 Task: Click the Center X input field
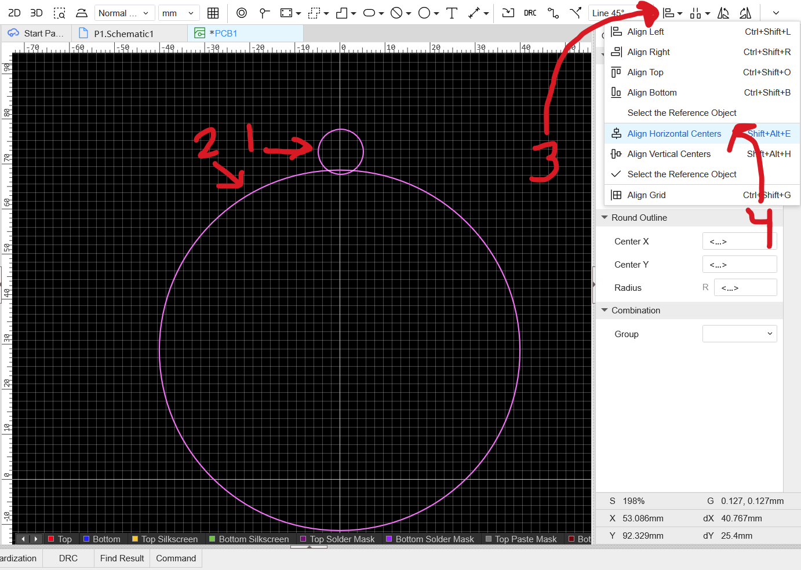point(739,242)
